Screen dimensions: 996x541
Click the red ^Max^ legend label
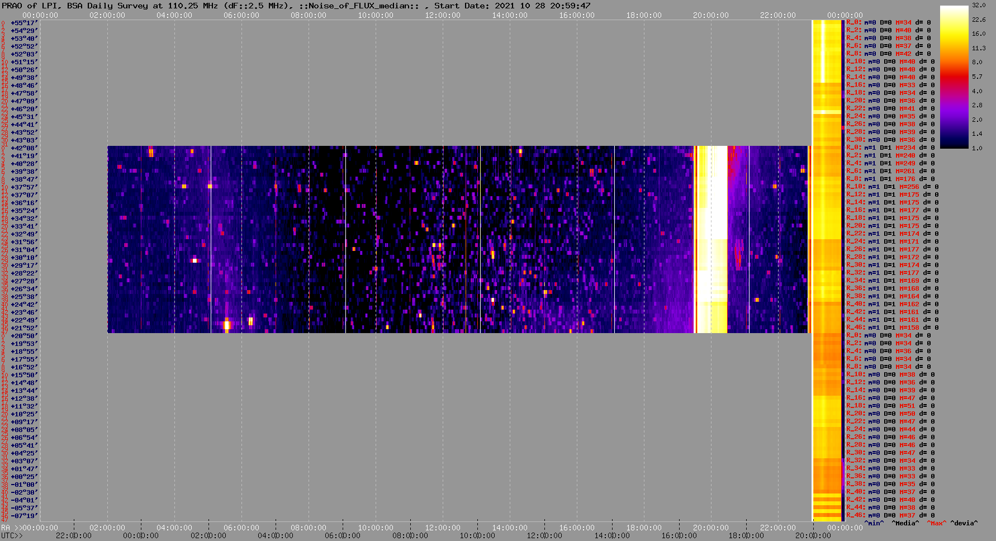[x=937, y=523]
